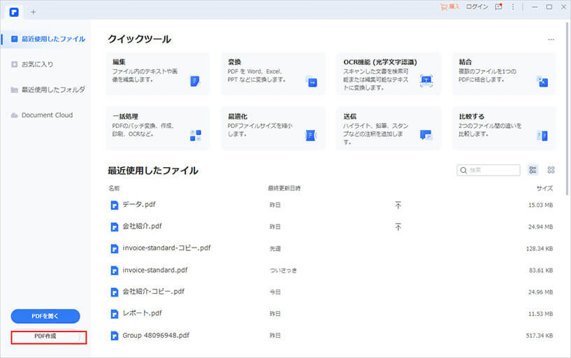Switch recent files to grid view
Viewport: 571px width, 358px height.
click(x=551, y=170)
